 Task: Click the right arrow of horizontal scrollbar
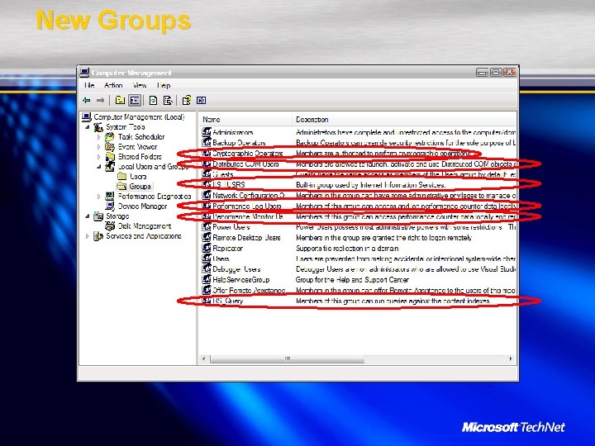click(x=511, y=358)
